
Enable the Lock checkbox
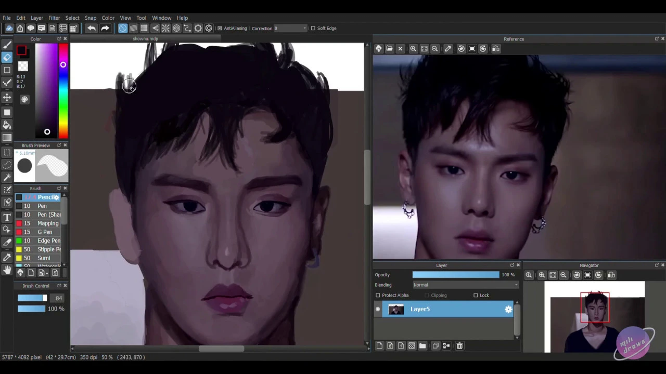[476, 295]
